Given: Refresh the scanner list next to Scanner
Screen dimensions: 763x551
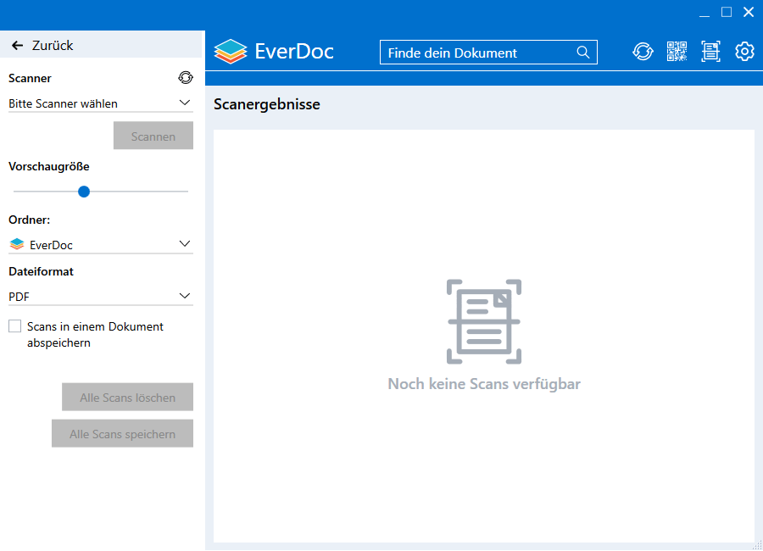Looking at the screenshot, I should [186, 77].
